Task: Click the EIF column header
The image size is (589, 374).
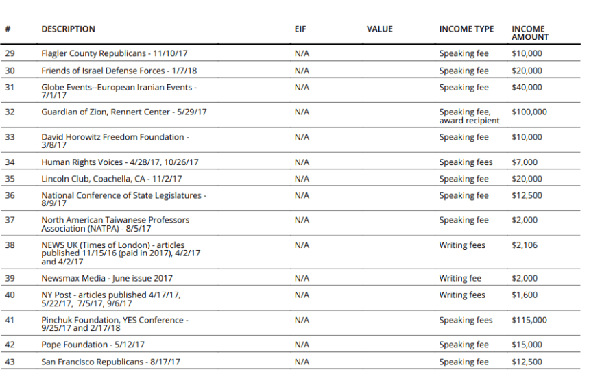Action: [300, 29]
